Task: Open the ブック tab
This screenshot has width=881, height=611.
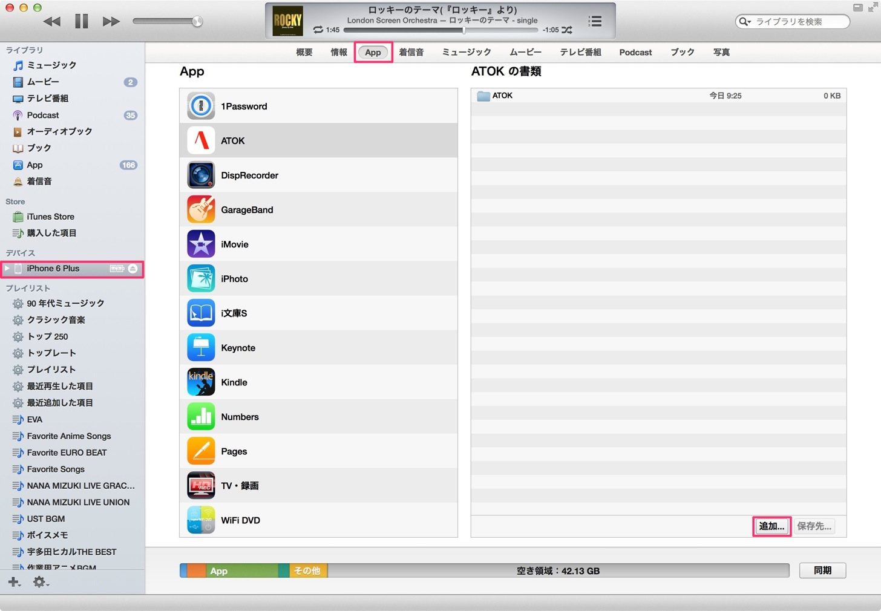Action: pyautogui.click(x=683, y=53)
